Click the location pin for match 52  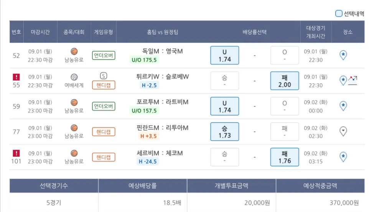pyautogui.click(x=344, y=55)
